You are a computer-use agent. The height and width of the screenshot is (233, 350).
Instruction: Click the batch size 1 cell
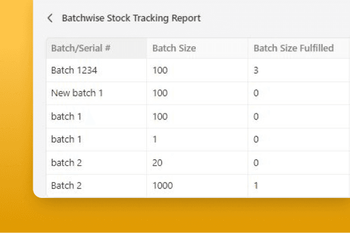198,139
